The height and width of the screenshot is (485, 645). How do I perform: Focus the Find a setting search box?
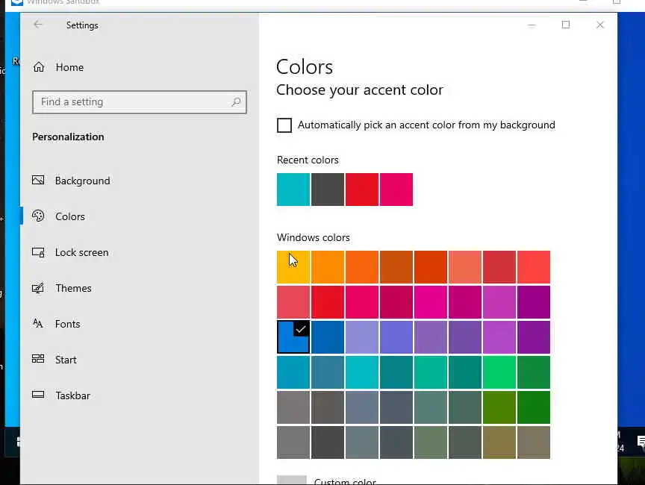pyautogui.click(x=131, y=102)
